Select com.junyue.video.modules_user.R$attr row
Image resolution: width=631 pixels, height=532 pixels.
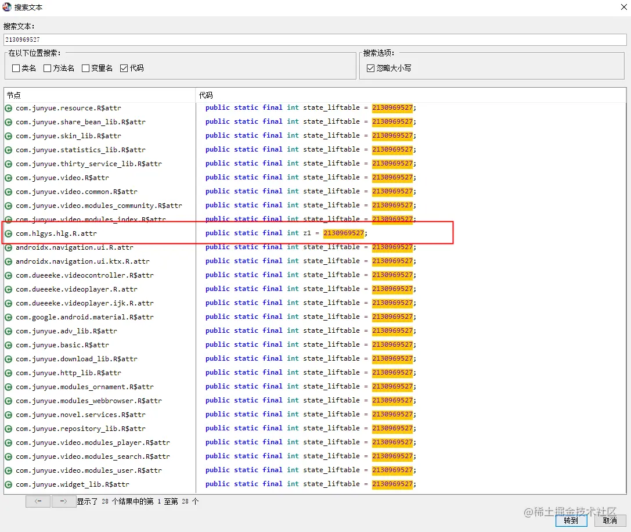[315, 470]
